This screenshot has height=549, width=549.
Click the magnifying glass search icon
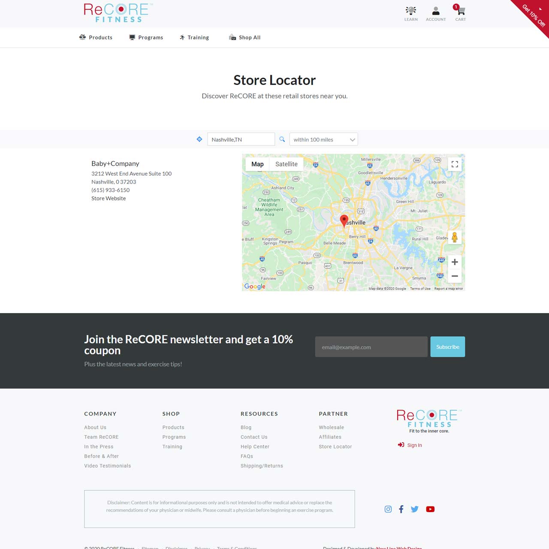pos(282,139)
